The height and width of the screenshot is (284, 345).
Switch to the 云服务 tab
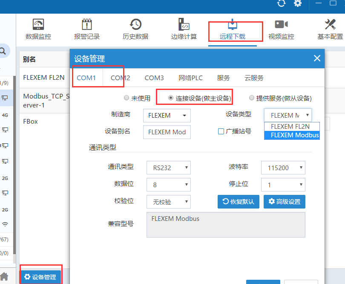pyautogui.click(x=254, y=78)
